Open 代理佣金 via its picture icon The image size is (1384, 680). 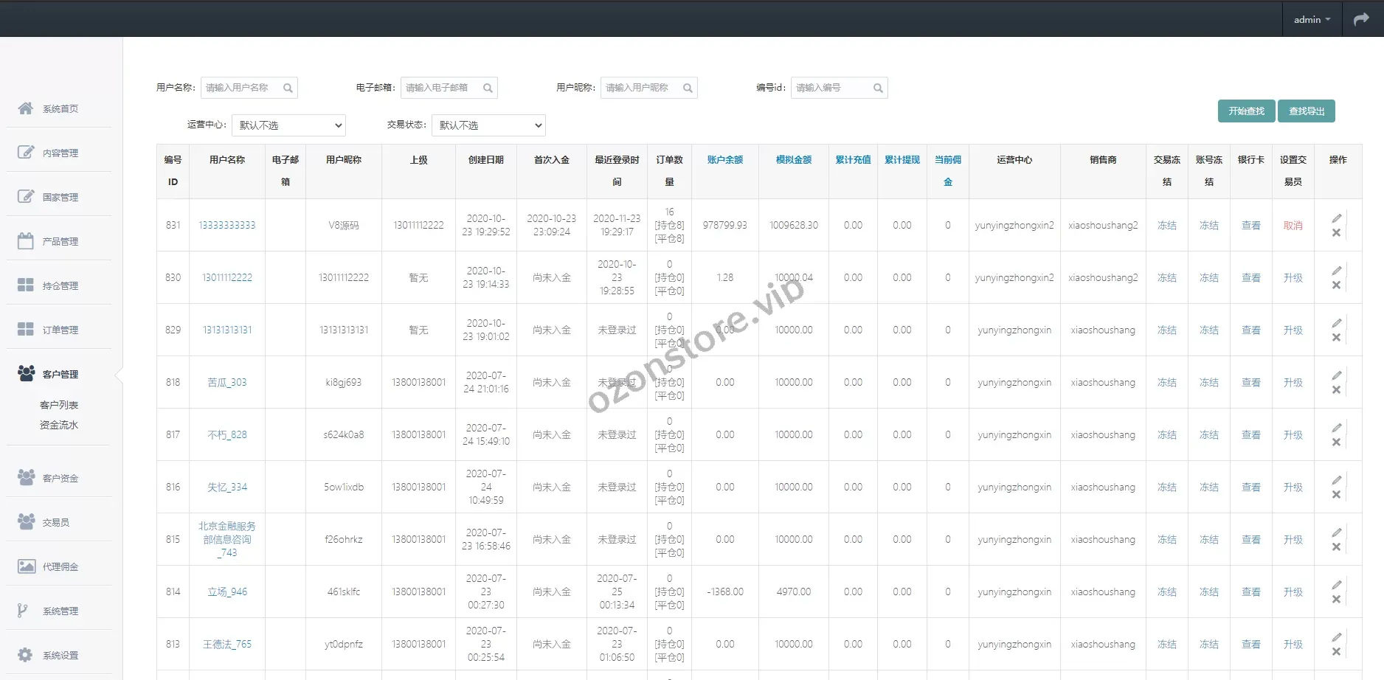[27, 566]
